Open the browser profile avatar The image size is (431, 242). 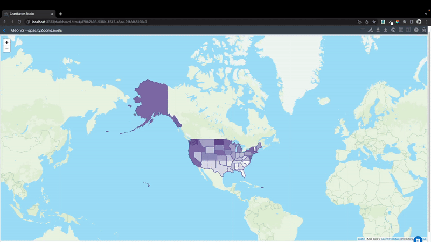coord(419,22)
